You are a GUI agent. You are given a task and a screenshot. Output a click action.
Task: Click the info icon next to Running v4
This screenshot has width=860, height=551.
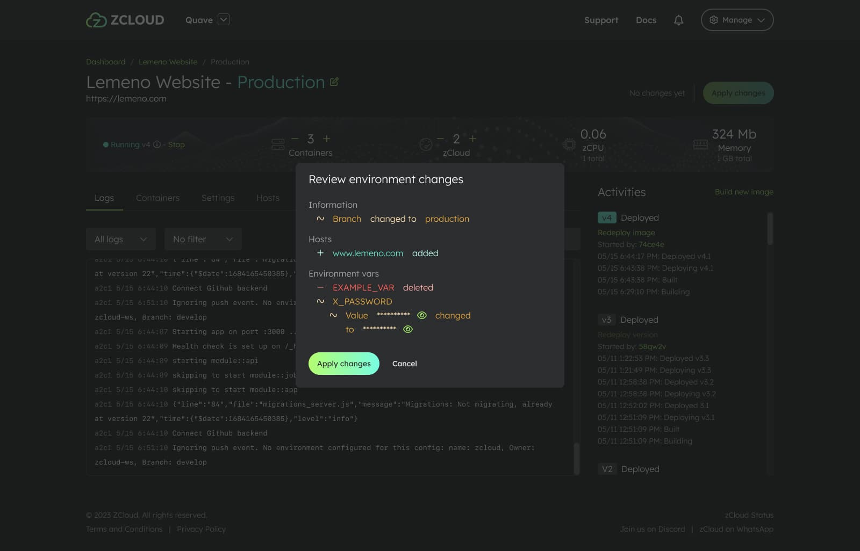[157, 144]
